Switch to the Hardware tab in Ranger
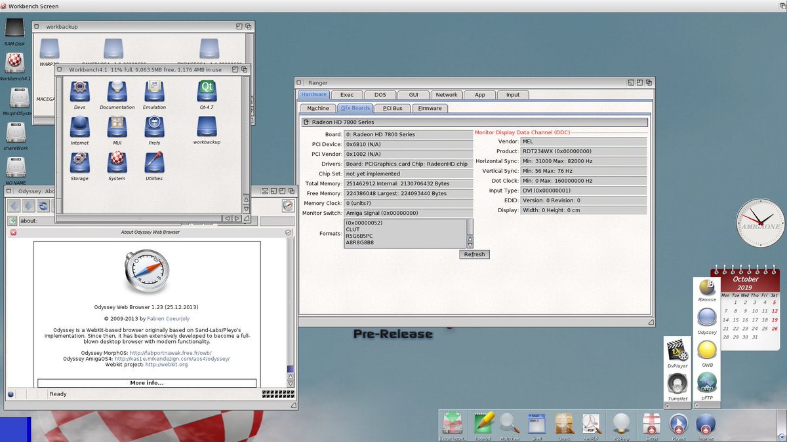The width and height of the screenshot is (787, 442). point(314,95)
